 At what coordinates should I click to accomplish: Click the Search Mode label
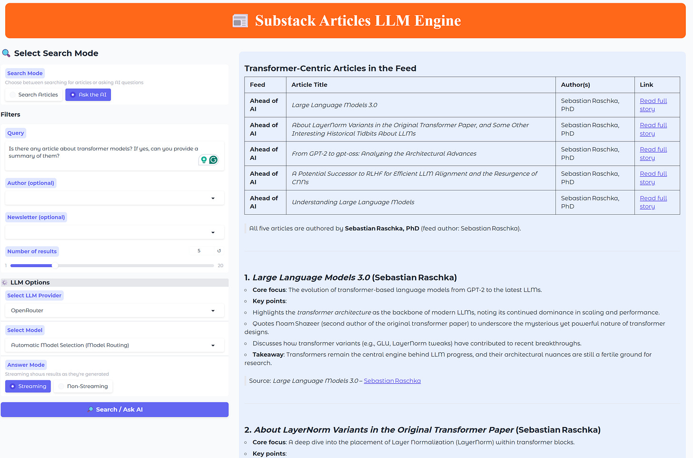pyautogui.click(x=25, y=73)
